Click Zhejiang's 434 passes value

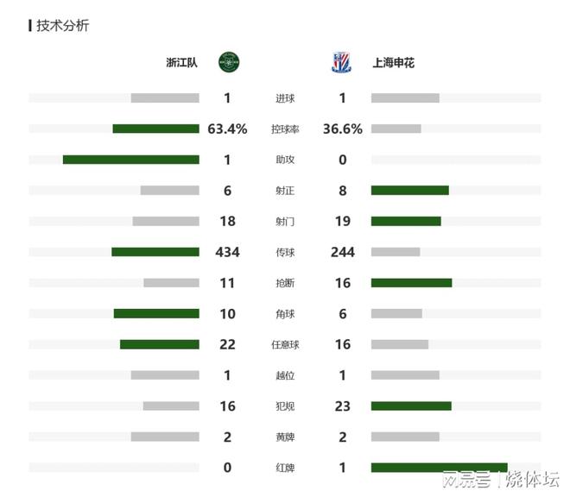(x=228, y=252)
